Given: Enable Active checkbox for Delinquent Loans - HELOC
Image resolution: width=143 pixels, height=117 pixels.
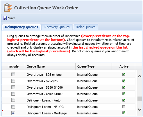Looking at the screenshot, I should click(124, 107).
